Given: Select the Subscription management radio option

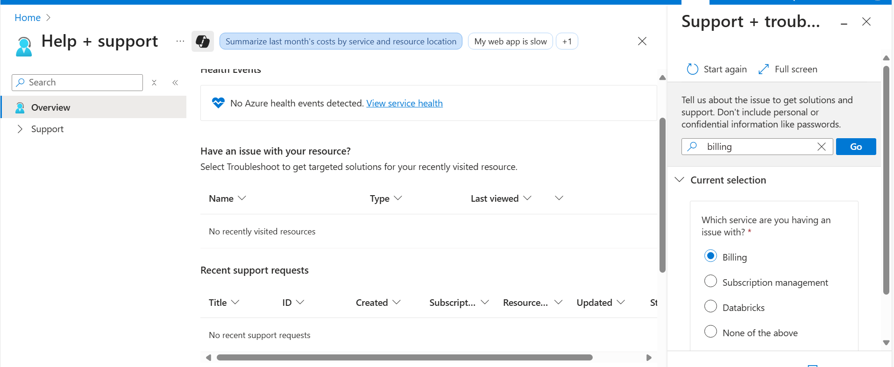Looking at the screenshot, I should pyautogui.click(x=710, y=281).
